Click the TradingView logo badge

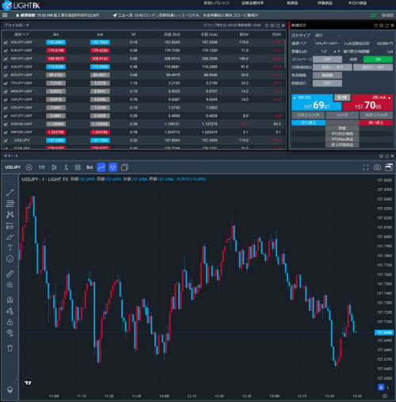[x=28, y=383]
